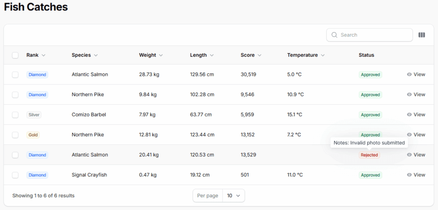
Task: Click the Gold rank badge
Action: click(x=33, y=135)
